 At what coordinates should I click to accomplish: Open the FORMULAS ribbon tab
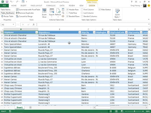tap(51, 6)
